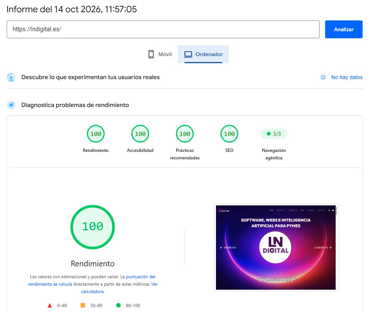Click the green circle 90–100 legend icon
The image size is (373, 312).
click(118, 305)
